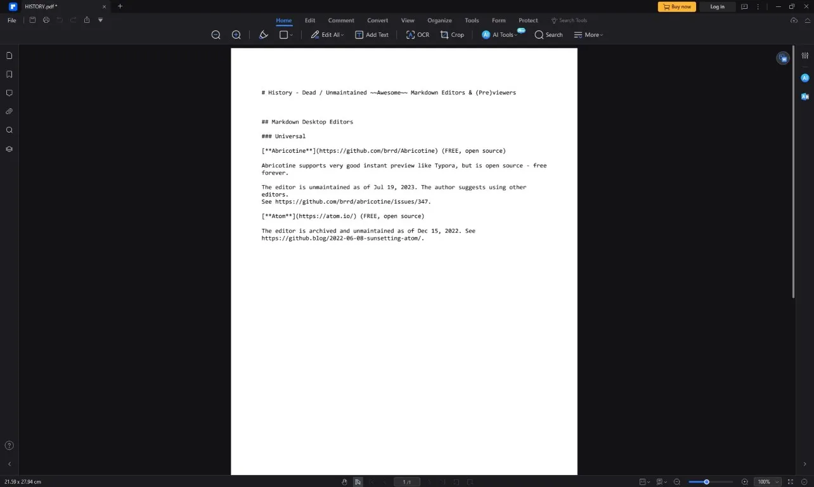Click the Search Tools field
The image size is (814, 487).
[x=569, y=20]
